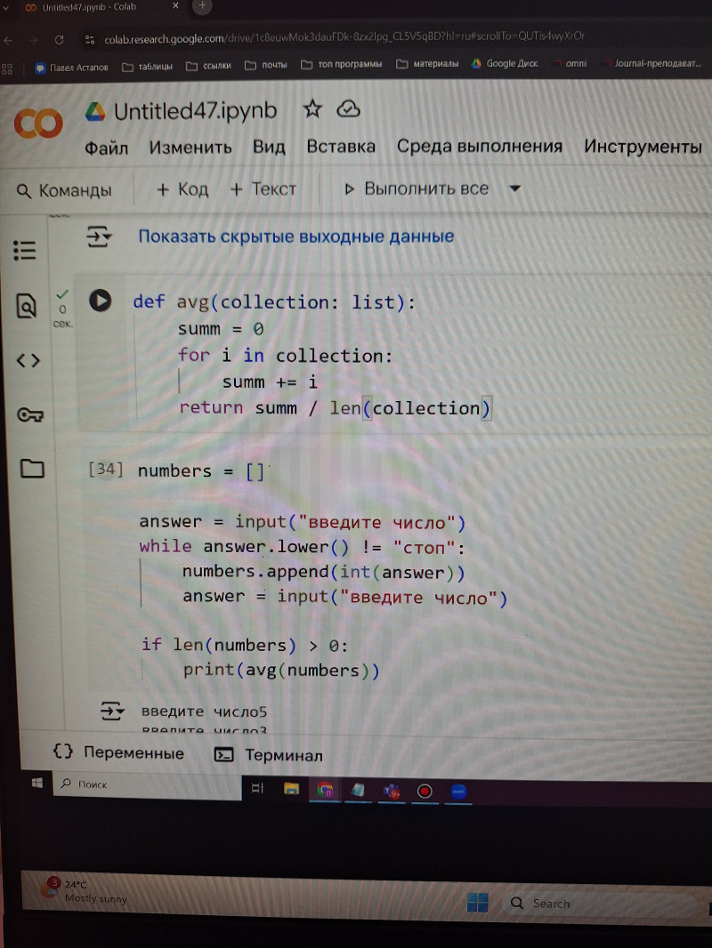The image size is (712, 948).
Task: Add a text cell with + Текст
Action: click(263, 189)
